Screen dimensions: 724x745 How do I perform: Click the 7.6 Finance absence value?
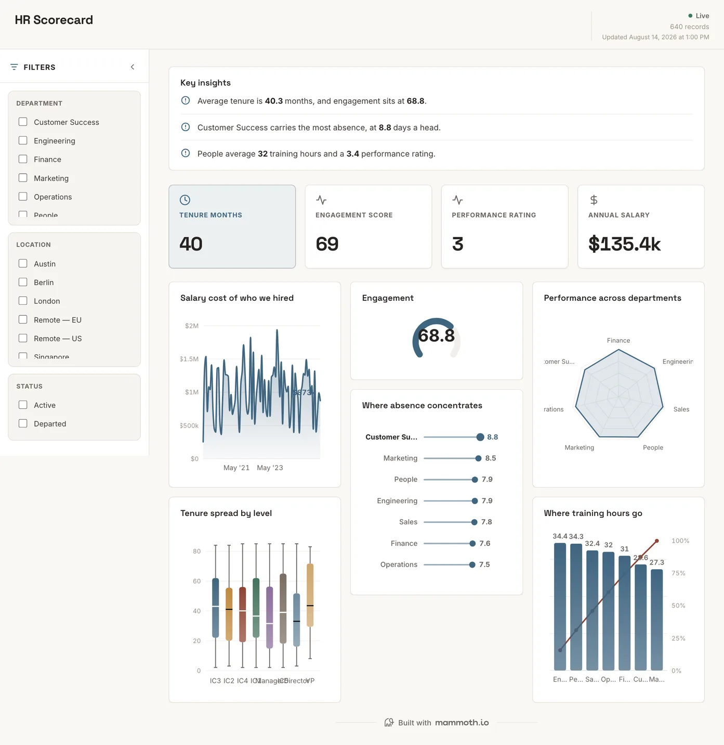pos(485,543)
